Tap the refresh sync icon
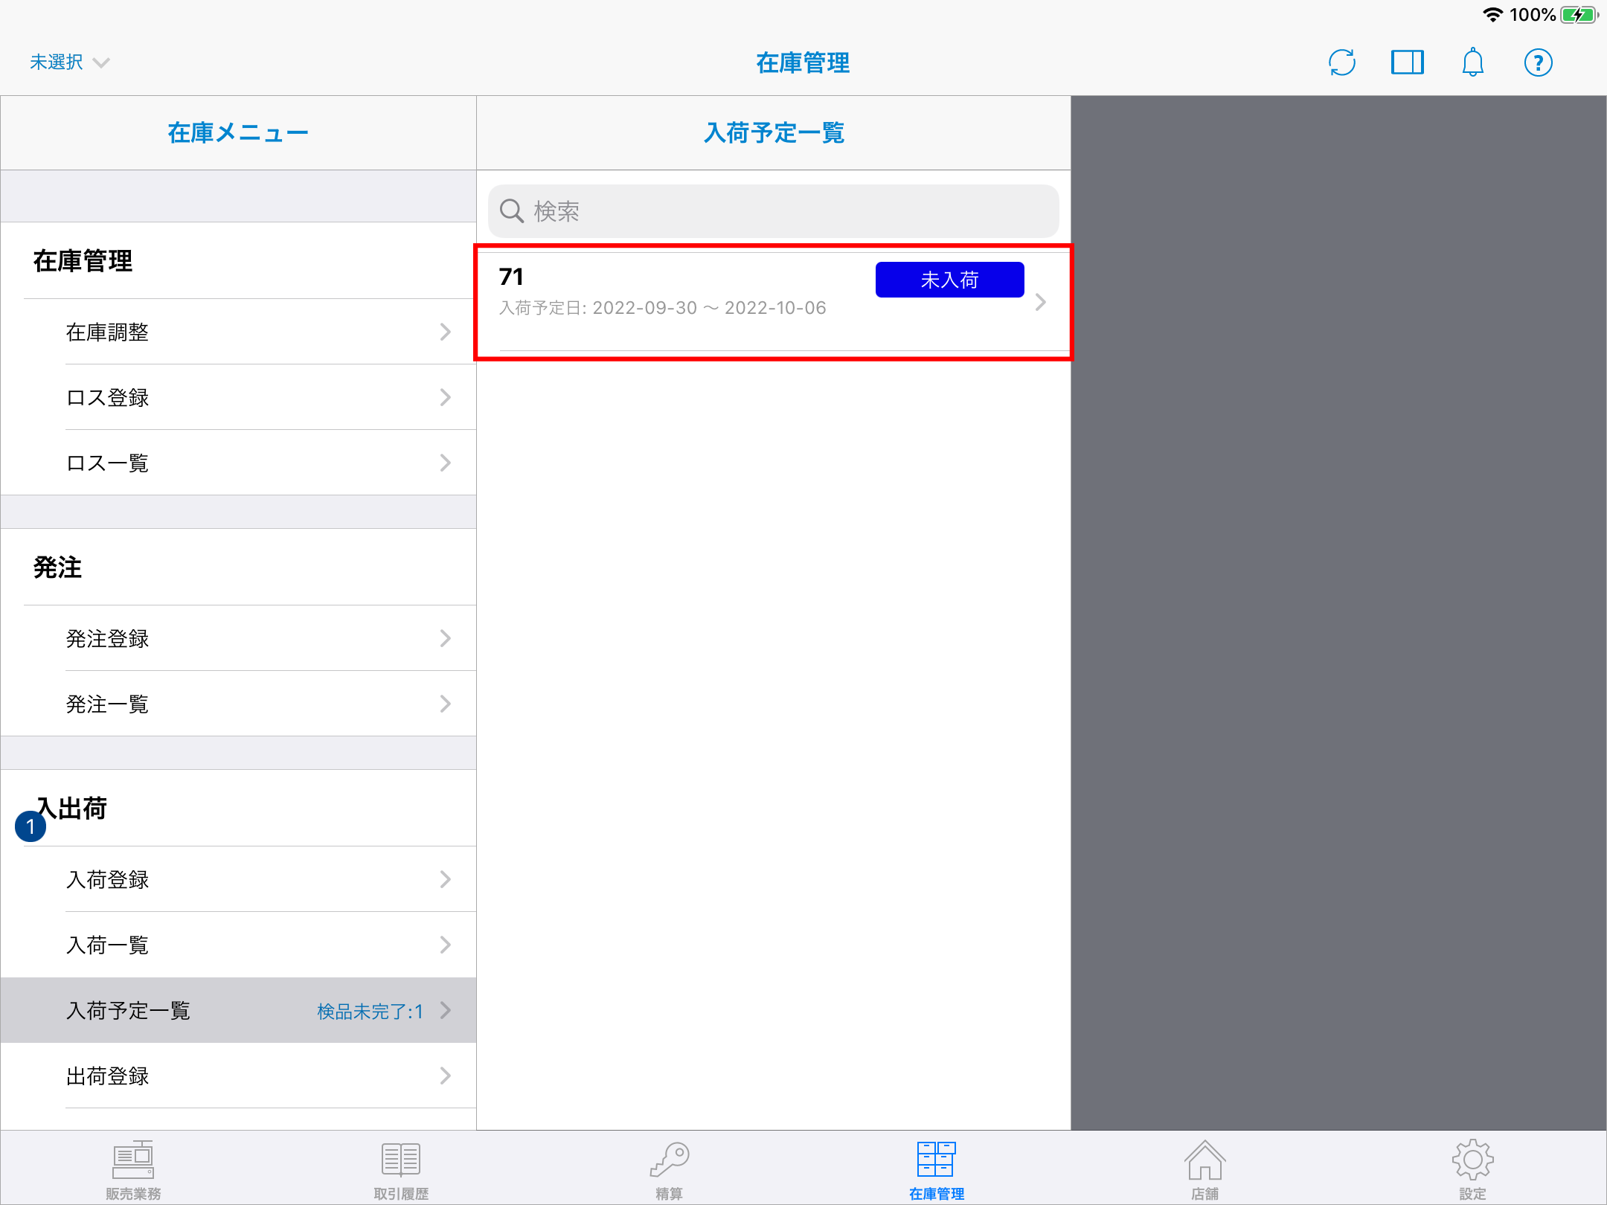The width and height of the screenshot is (1607, 1205). pyautogui.click(x=1342, y=62)
